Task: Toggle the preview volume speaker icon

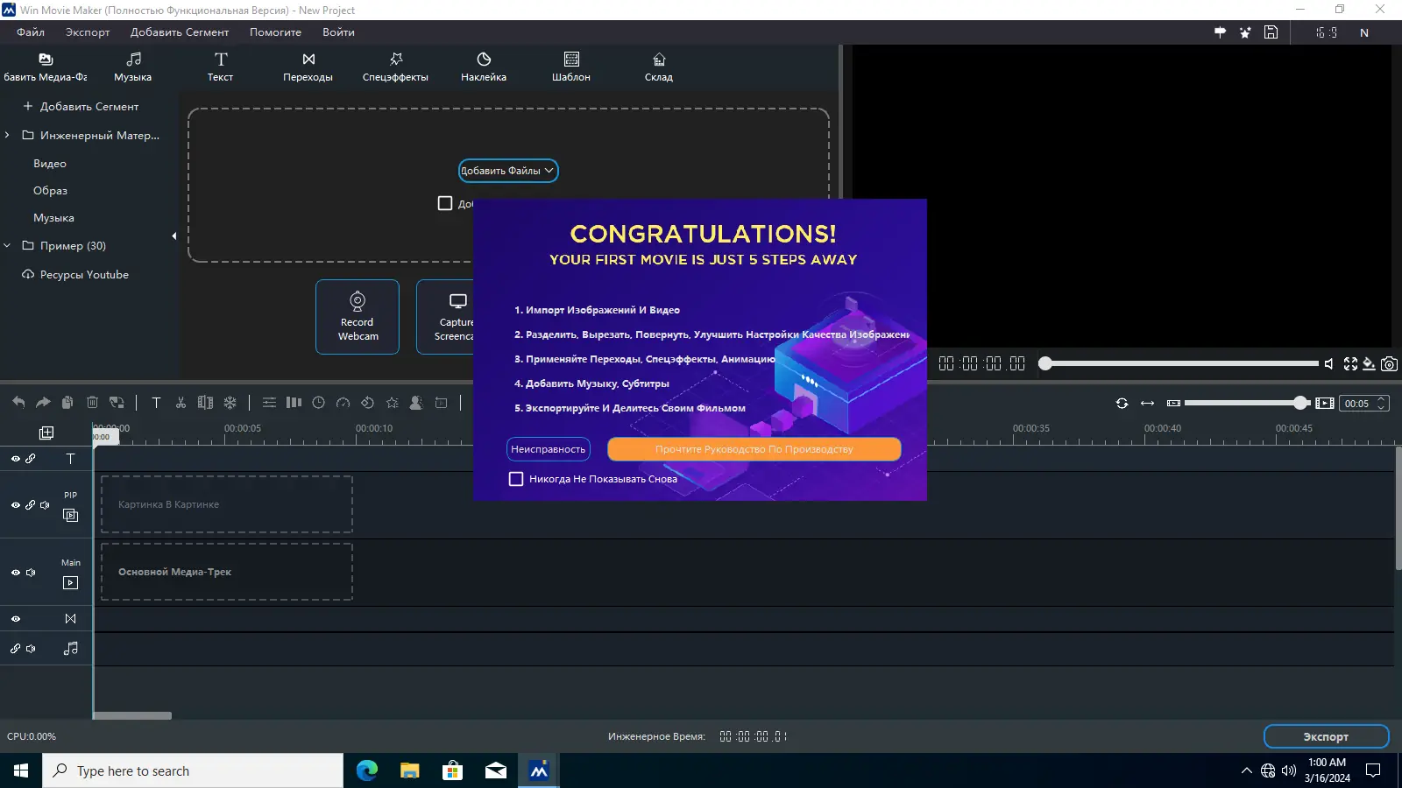Action: pyautogui.click(x=1329, y=364)
